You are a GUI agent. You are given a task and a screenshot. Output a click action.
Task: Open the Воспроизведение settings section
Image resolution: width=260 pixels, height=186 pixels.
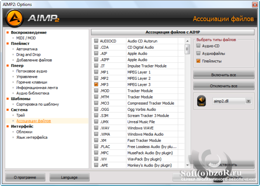click(29, 33)
